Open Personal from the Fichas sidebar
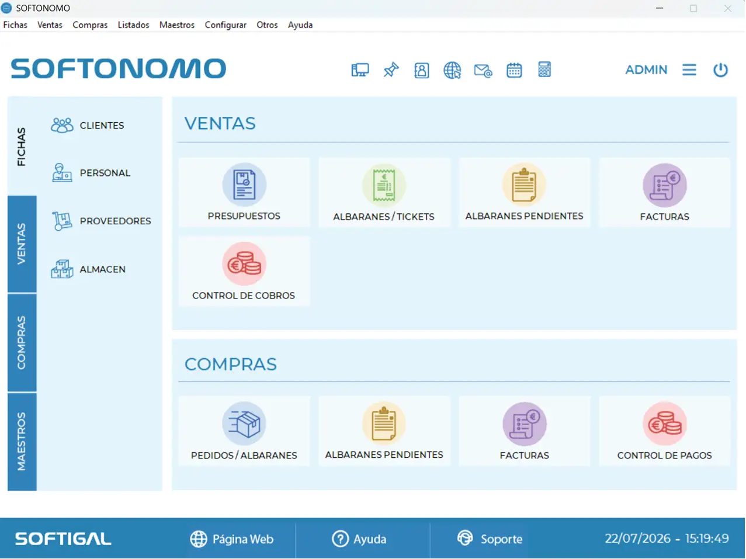This screenshot has width=746, height=559. [x=91, y=173]
